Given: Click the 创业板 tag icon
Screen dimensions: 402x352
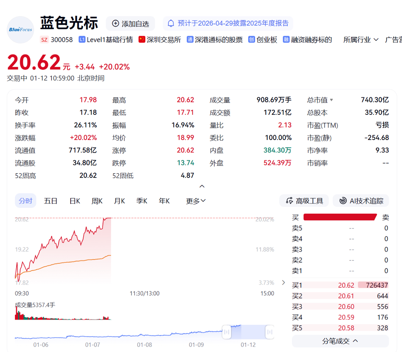Looking at the screenshot, I should pyautogui.click(x=252, y=40).
